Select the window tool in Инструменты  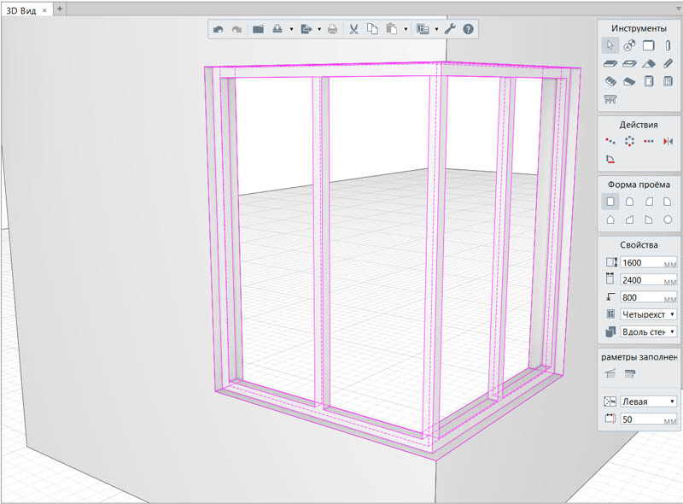(x=668, y=81)
